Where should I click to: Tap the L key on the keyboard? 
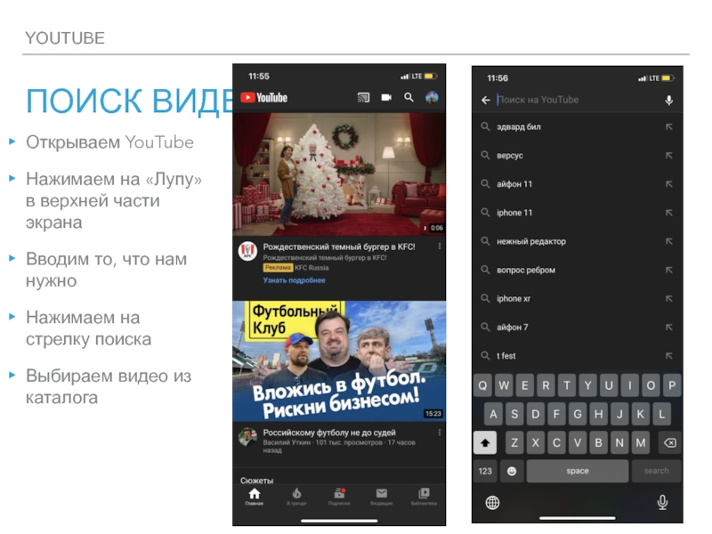(661, 414)
